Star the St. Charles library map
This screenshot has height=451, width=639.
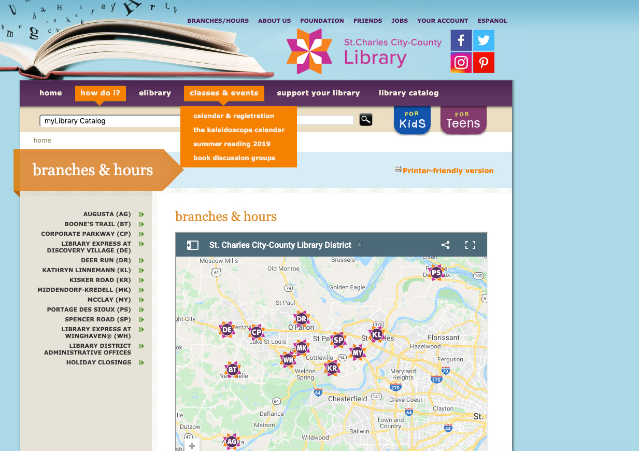pyautogui.click(x=360, y=245)
